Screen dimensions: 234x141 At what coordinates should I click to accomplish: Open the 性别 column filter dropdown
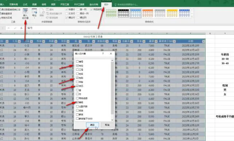[x=44, y=41]
